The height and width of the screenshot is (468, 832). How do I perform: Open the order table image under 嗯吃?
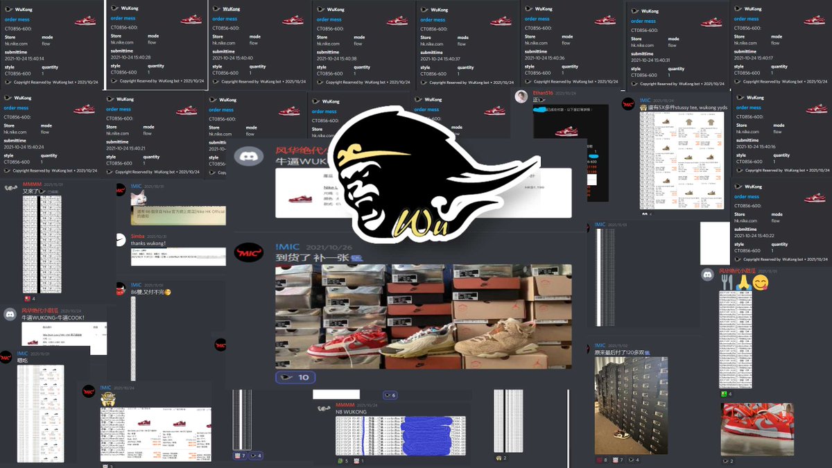pyautogui.click(x=40, y=414)
